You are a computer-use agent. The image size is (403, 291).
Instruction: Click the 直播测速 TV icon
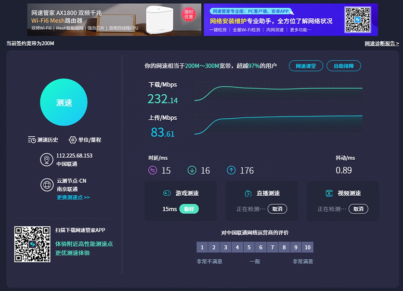pos(248,193)
